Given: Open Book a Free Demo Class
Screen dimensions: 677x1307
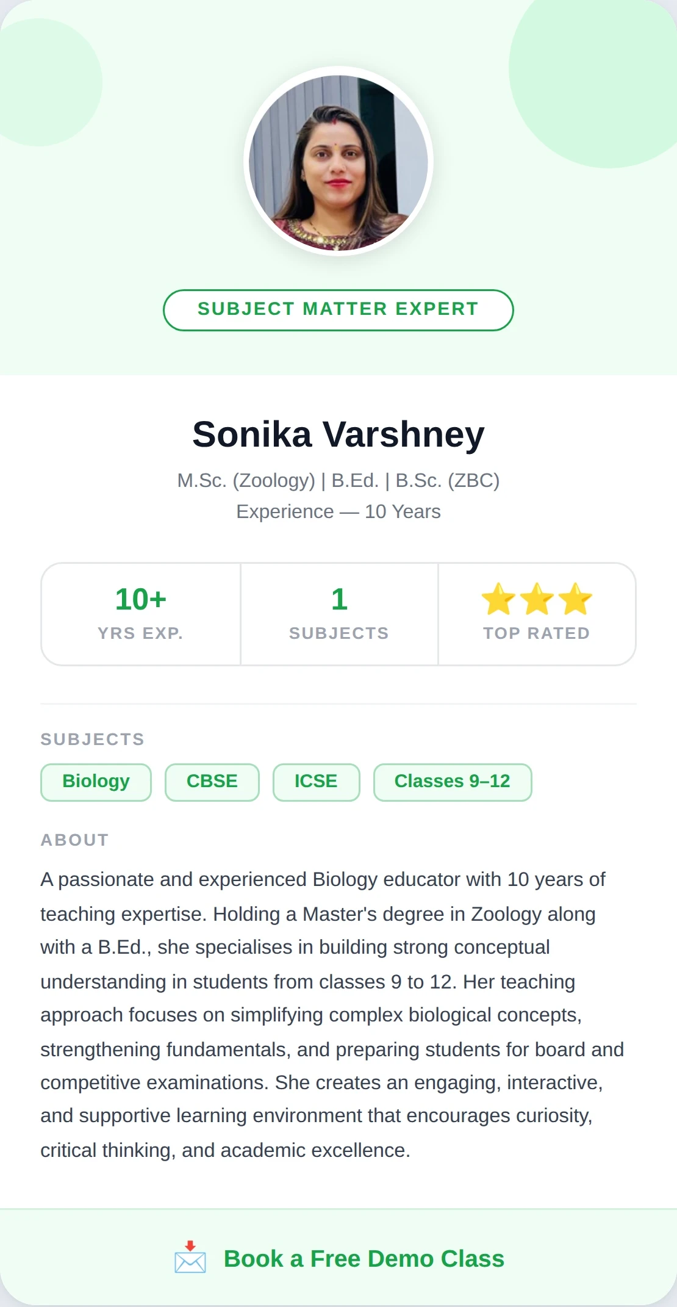Looking at the screenshot, I should pyautogui.click(x=364, y=1259).
